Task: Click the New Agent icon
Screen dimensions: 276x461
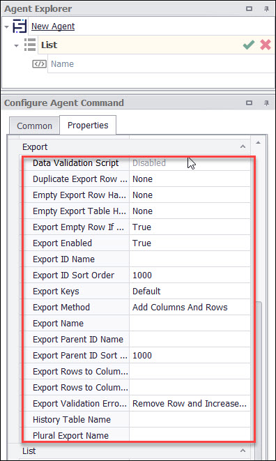Action: click(20, 27)
